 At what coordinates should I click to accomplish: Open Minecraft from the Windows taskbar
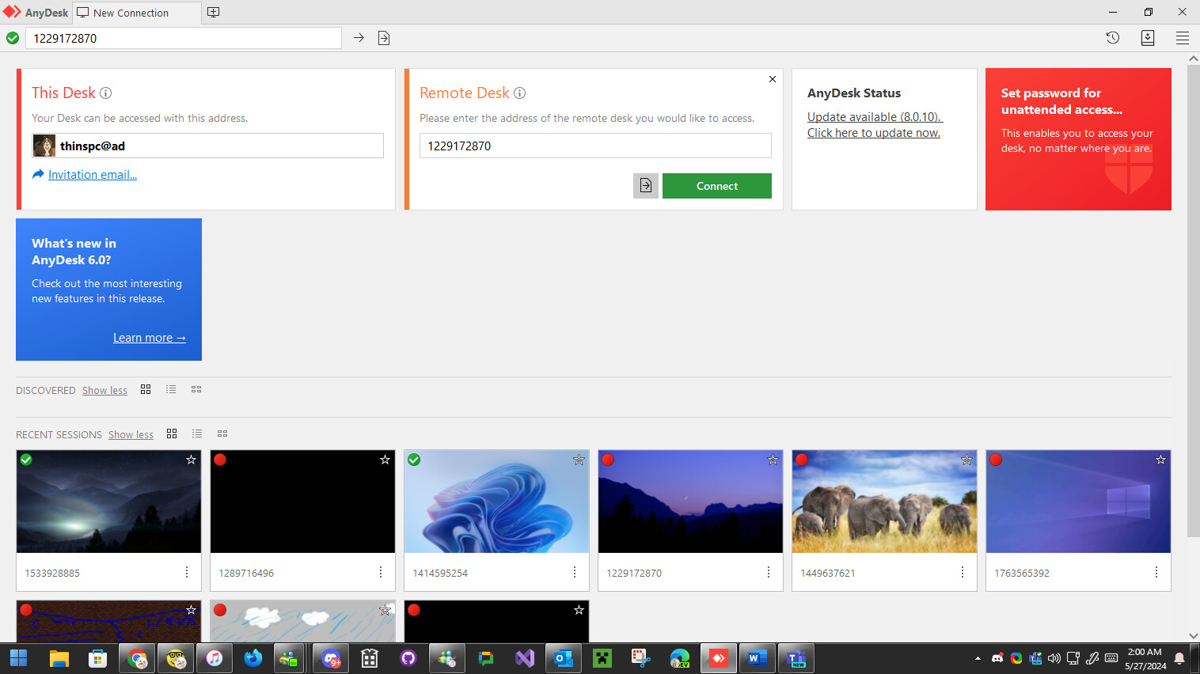click(x=602, y=658)
